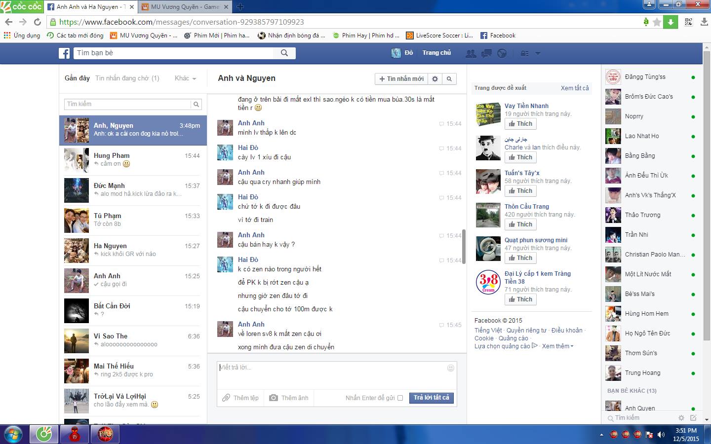This screenshot has height=444, width=711.
Task: Open the friend requests icon
Action: (x=471, y=53)
